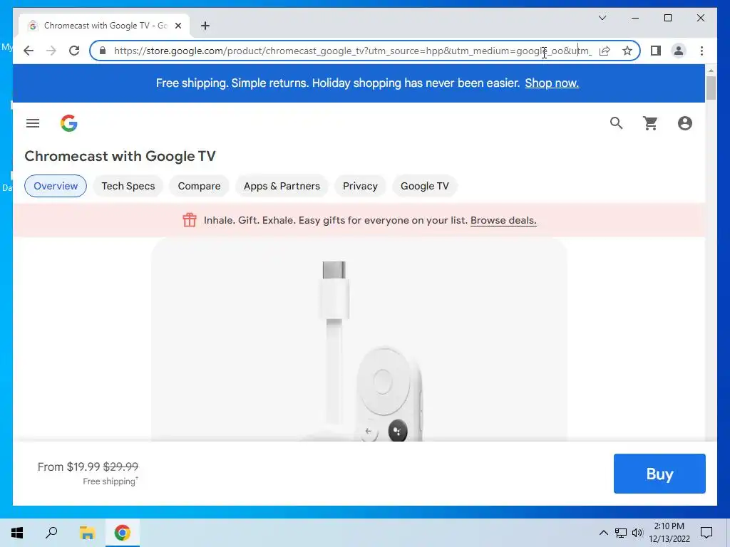
Task: Open the taskbar clock and date
Action: tap(669, 533)
